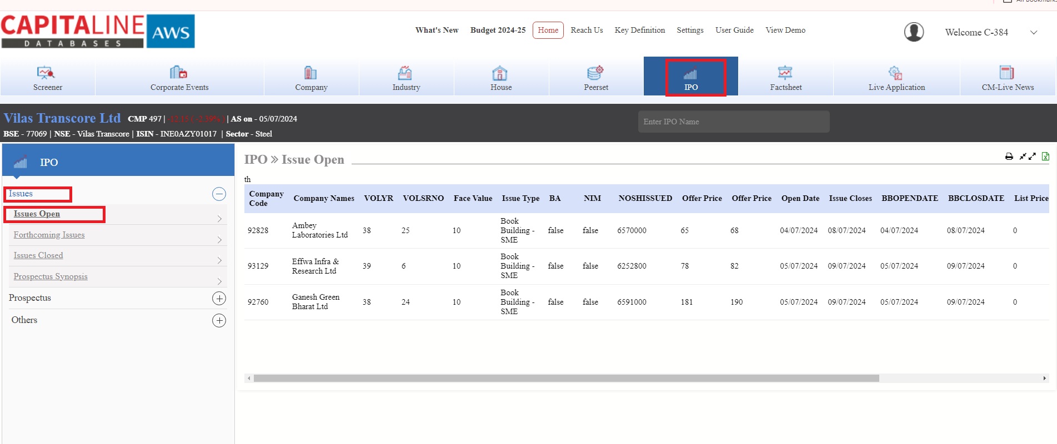The height and width of the screenshot is (444, 1057).
Task: Expand the Others section
Action: (x=219, y=321)
